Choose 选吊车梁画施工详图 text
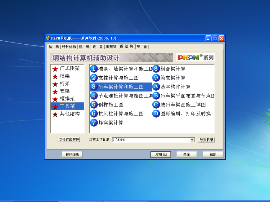270x202 pixels. [x=183, y=105]
